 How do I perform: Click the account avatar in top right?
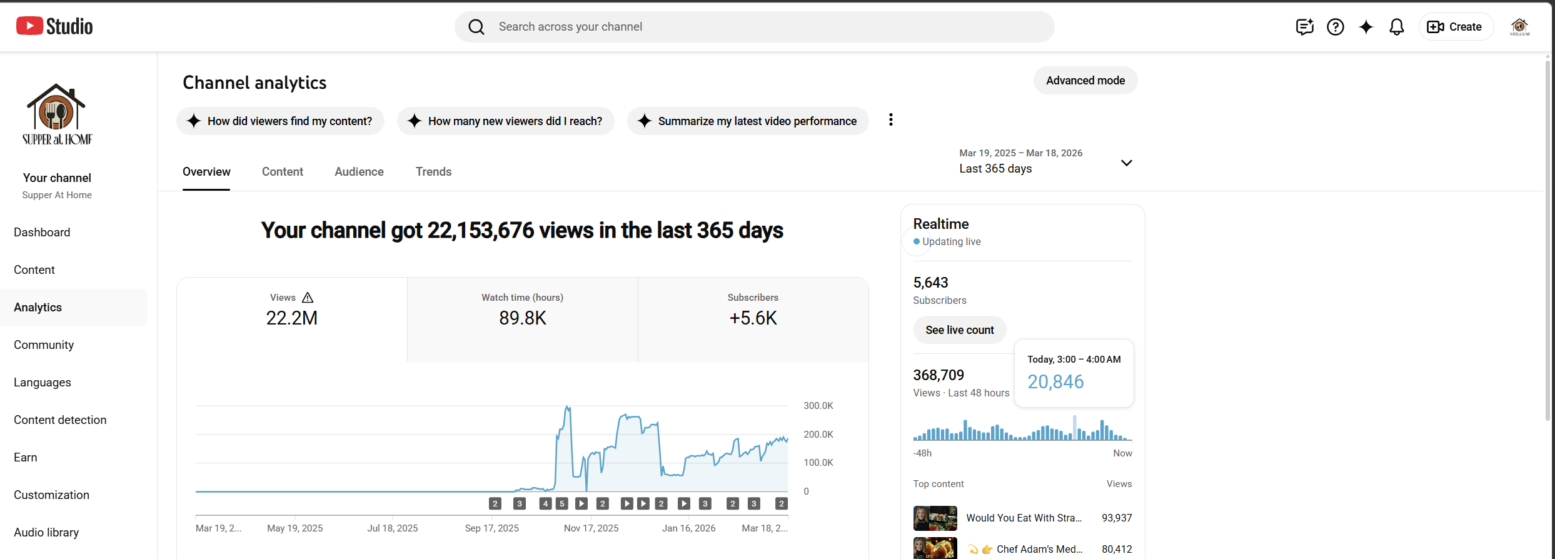pos(1519,27)
